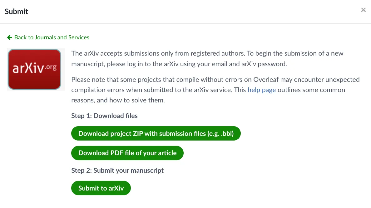Click 'arXiv service' in the notice paragraph

point(217,90)
